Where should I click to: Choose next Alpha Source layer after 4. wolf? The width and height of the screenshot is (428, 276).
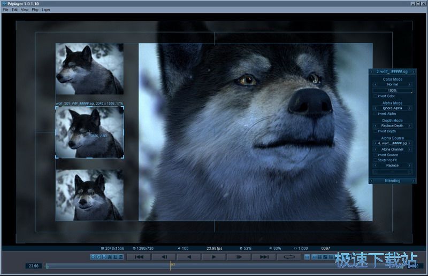(x=409, y=143)
